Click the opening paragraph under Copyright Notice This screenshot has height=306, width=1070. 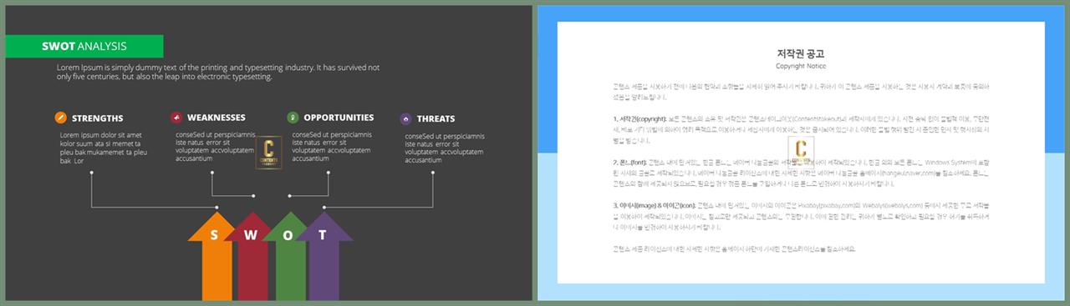[x=801, y=92]
